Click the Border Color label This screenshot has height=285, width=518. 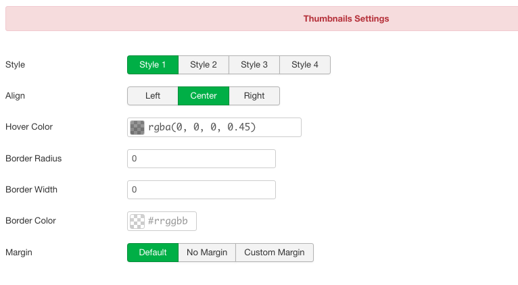pos(30,220)
